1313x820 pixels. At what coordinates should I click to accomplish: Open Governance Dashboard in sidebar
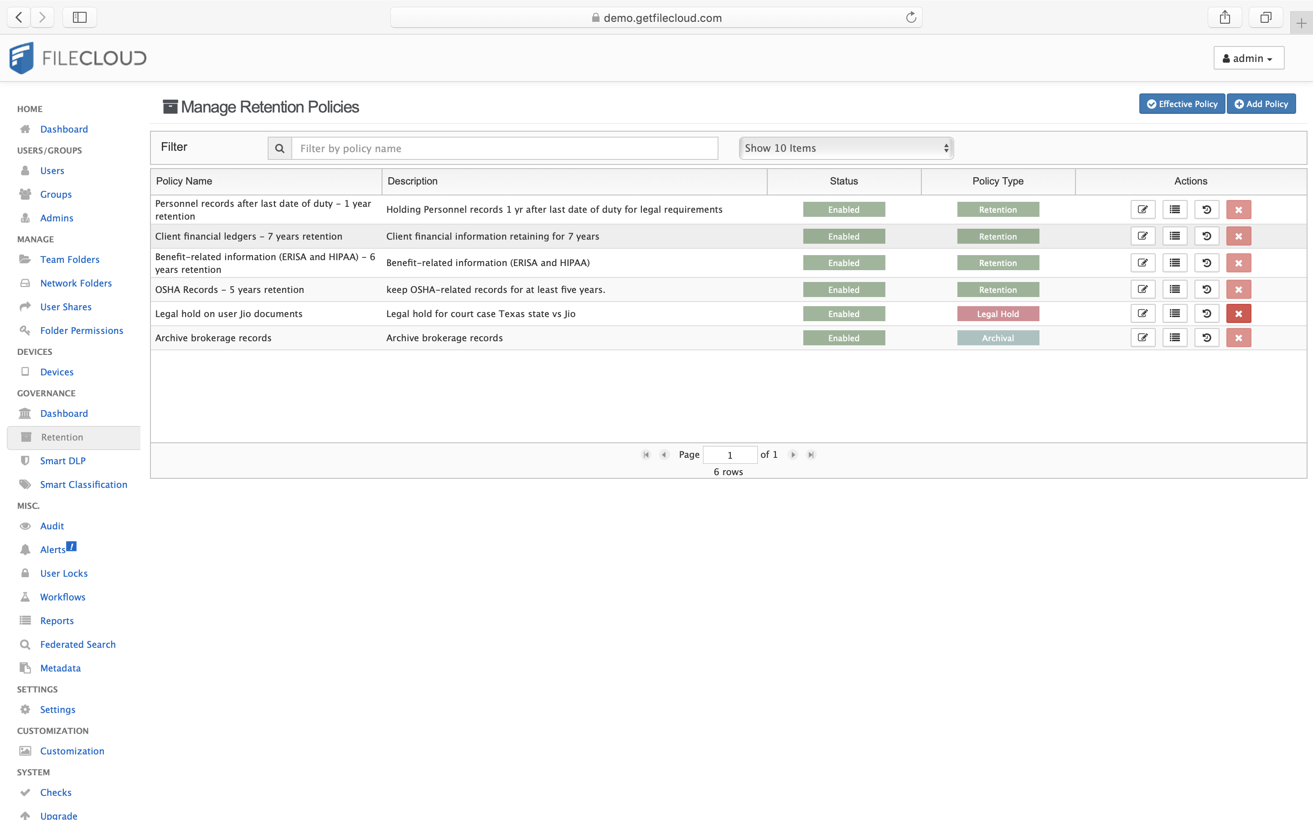[64, 413]
